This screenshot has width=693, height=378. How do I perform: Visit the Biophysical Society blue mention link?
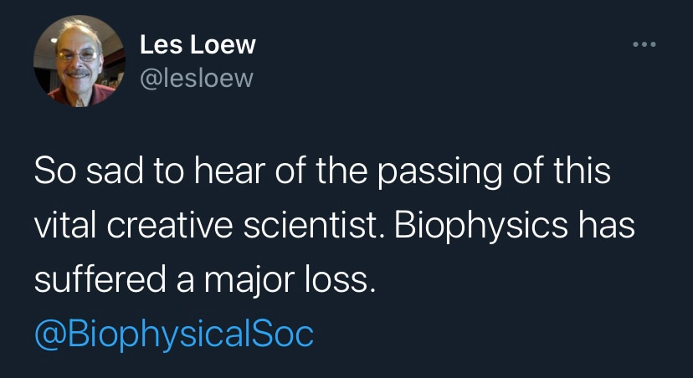click(173, 335)
